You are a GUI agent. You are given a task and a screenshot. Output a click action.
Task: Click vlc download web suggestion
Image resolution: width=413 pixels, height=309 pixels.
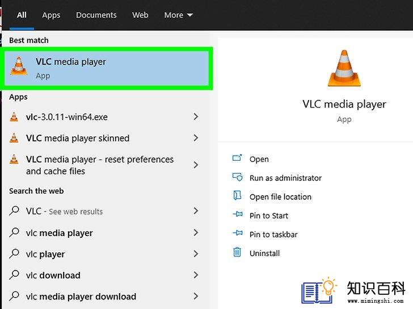[53, 276]
